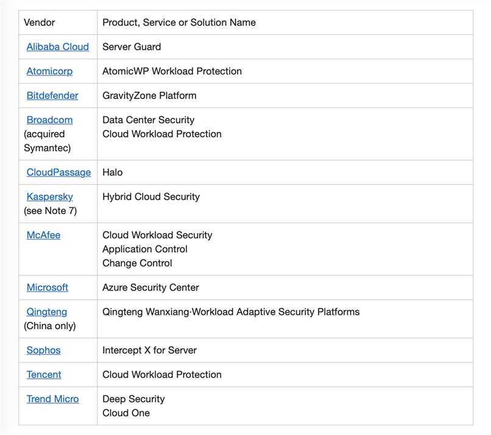
Task: Click 'Hybrid Cloud Security' text
Action: 151,197
